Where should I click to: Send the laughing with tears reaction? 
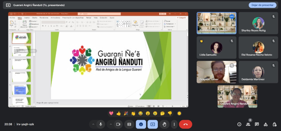pos(140,113)
